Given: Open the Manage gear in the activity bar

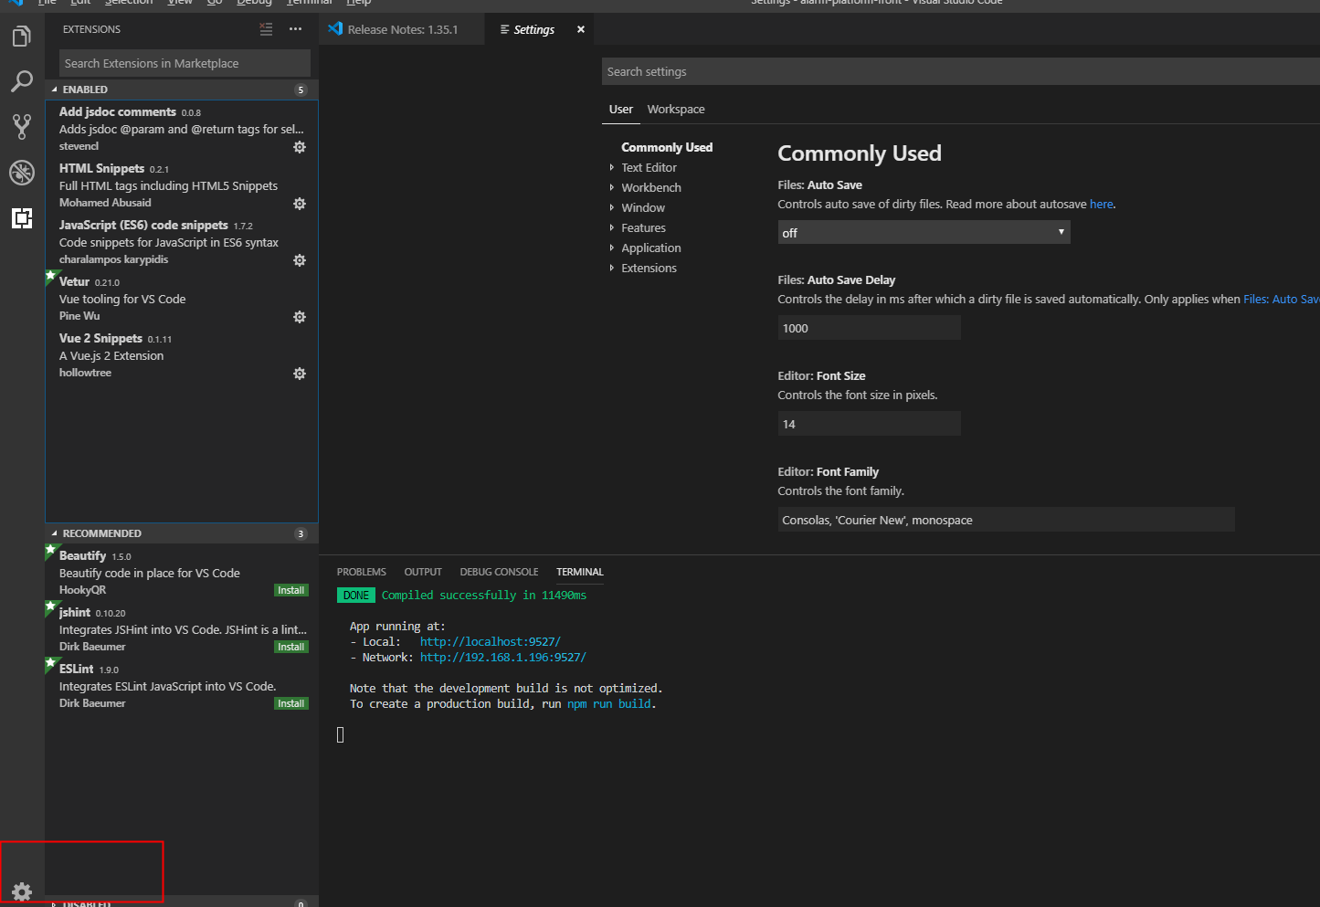Looking at the screenshot, I should pyautogui.click(x=22, y=891).
